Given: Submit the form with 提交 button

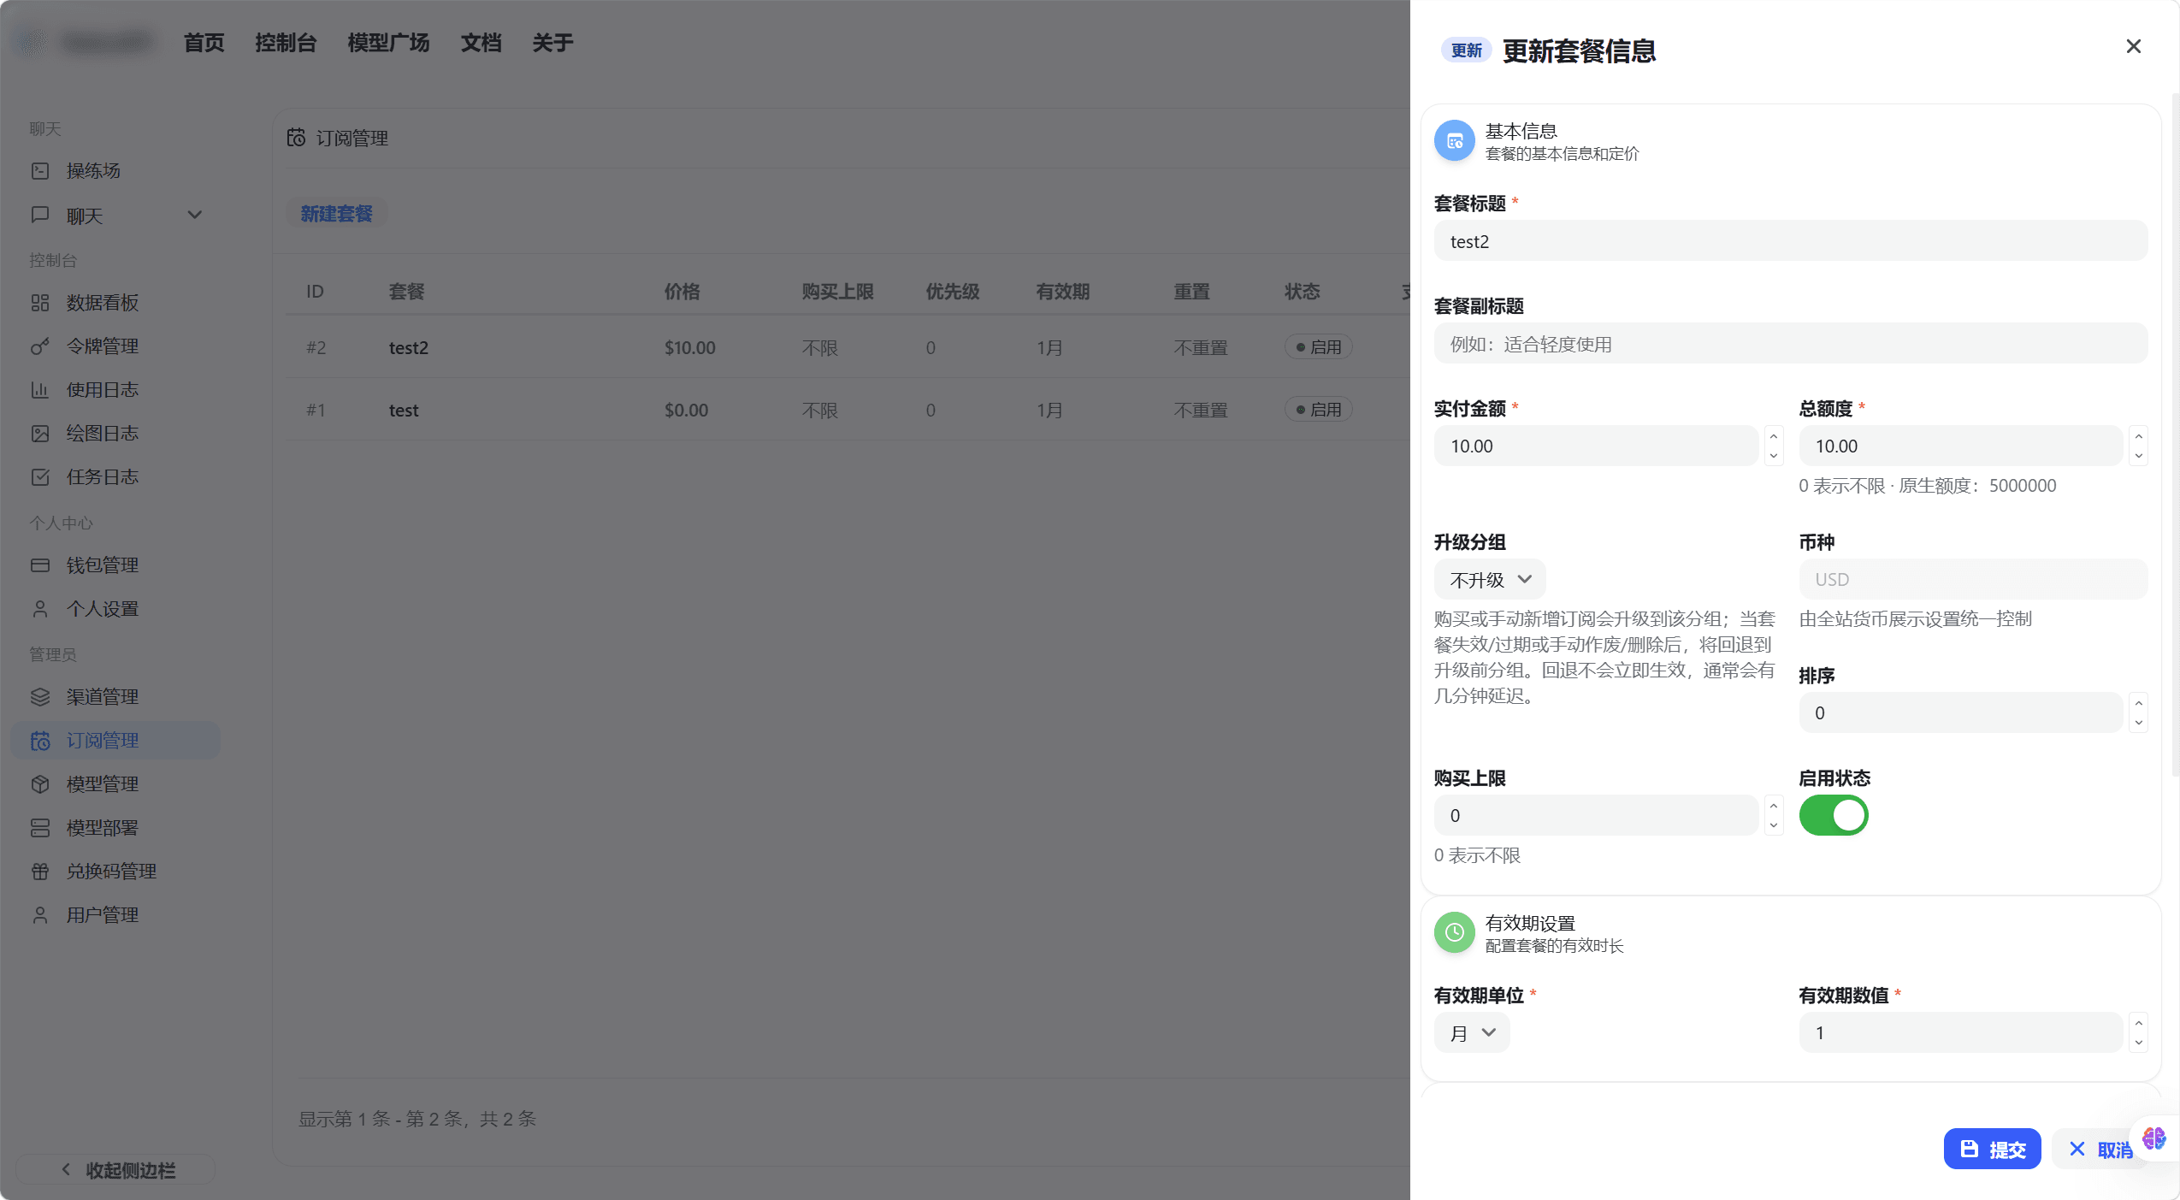Looking at the screenshot, I should pyautogui.click(x=1991, y=1148).
